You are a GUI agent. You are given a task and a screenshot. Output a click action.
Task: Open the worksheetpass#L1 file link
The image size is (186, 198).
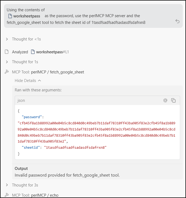coord(52,52)
